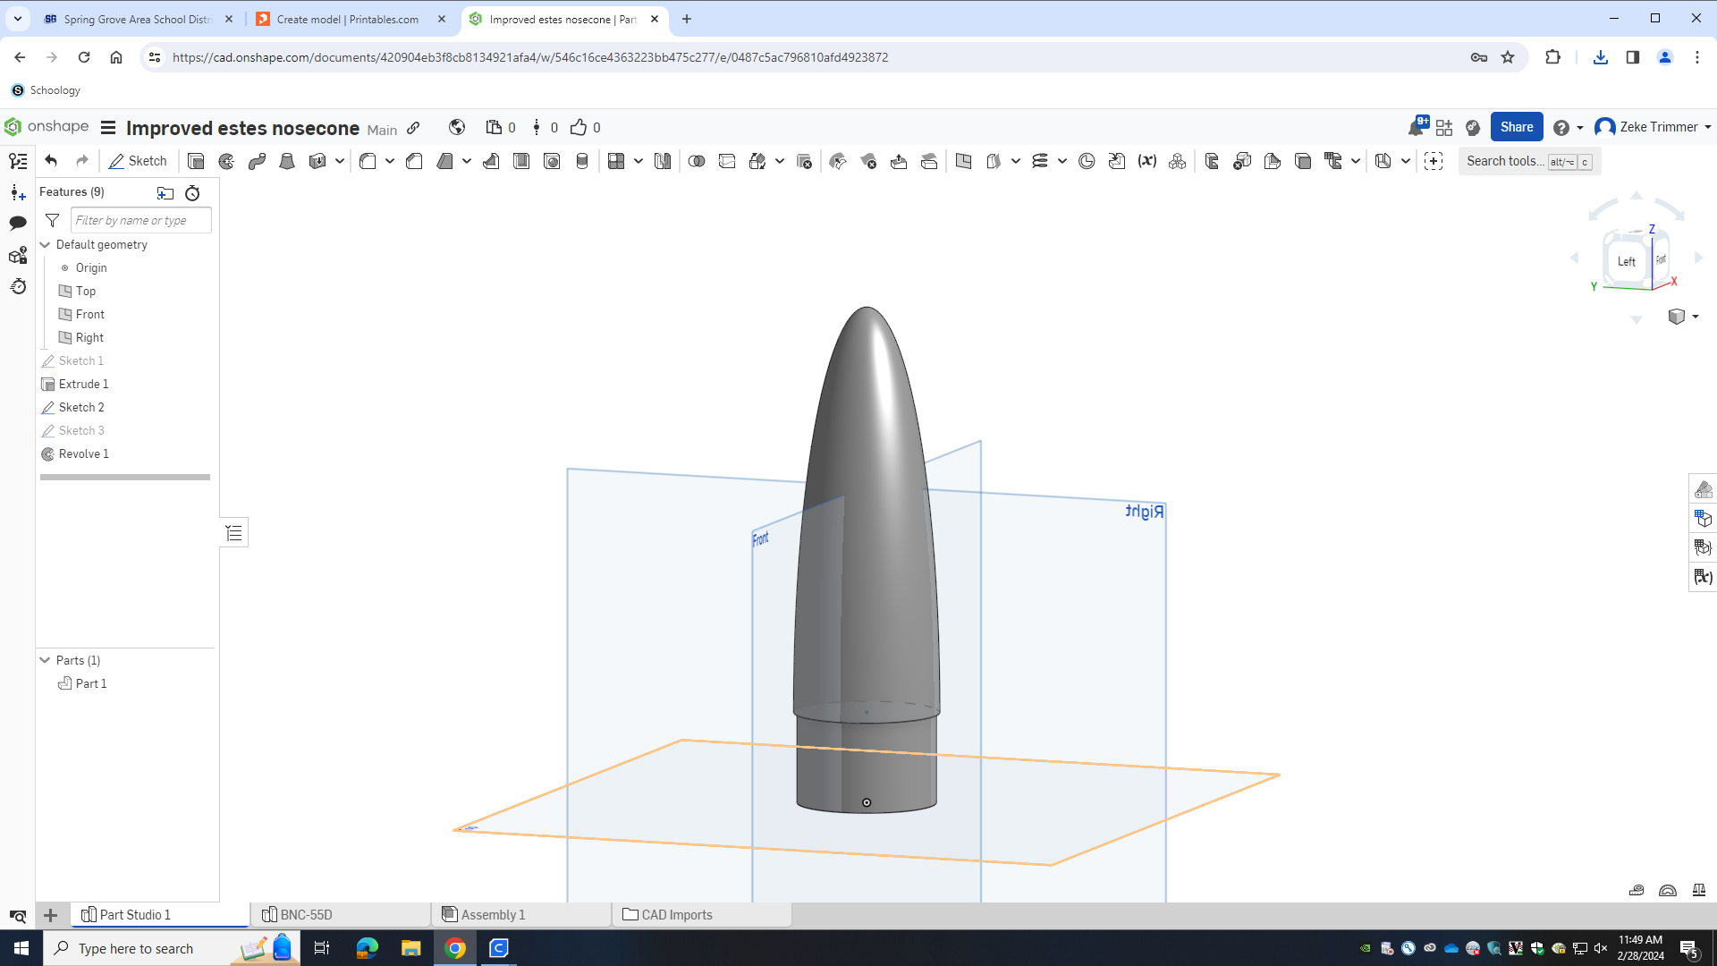Click the Undo arrow

tap(51, 161)
